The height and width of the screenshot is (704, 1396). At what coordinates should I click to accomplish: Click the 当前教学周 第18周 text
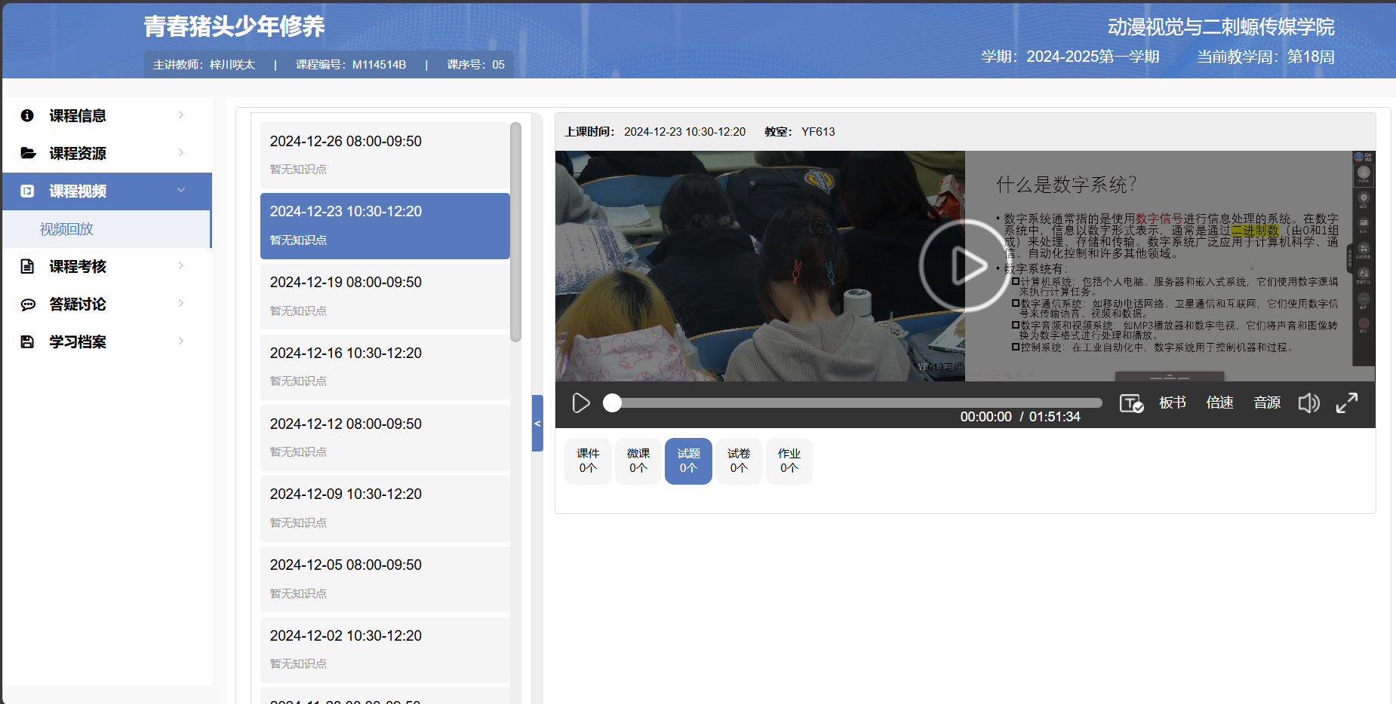(1265, 57)
